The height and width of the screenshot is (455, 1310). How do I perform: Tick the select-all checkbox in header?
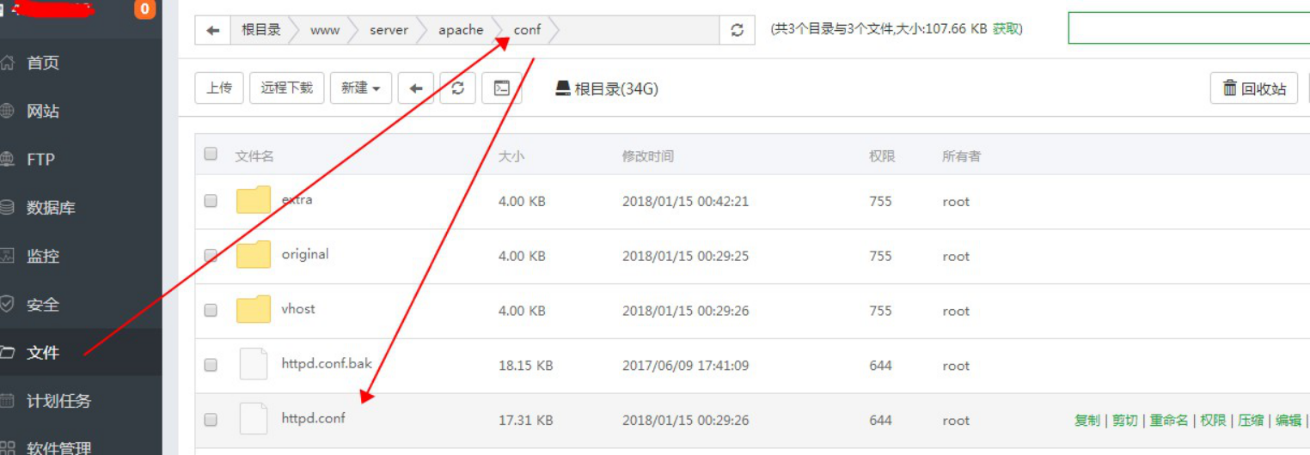(x=211, y=155)
